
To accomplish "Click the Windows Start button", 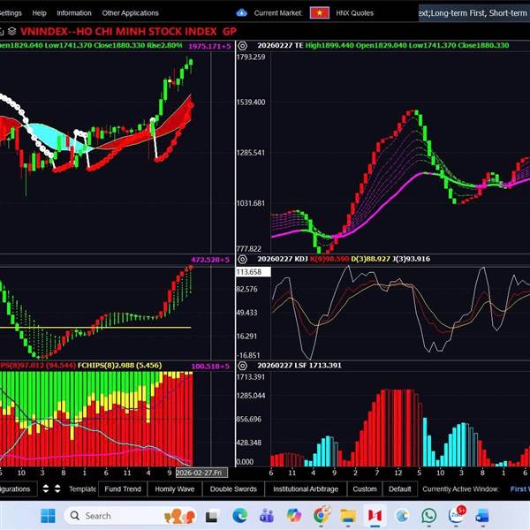I will click(47, 515).
